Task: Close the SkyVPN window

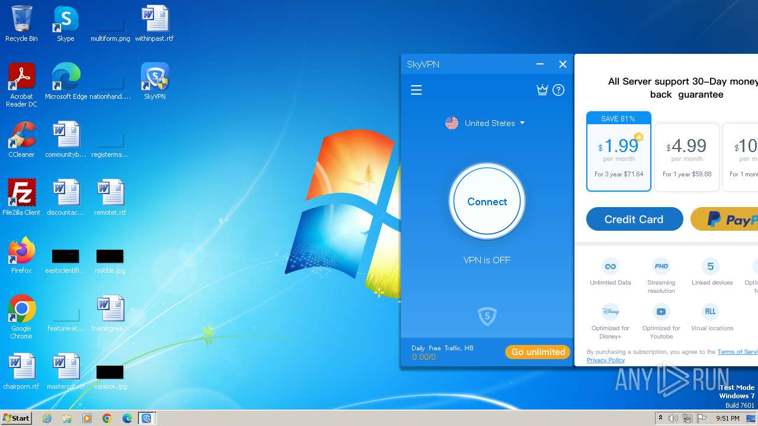Action: [563, 64]
